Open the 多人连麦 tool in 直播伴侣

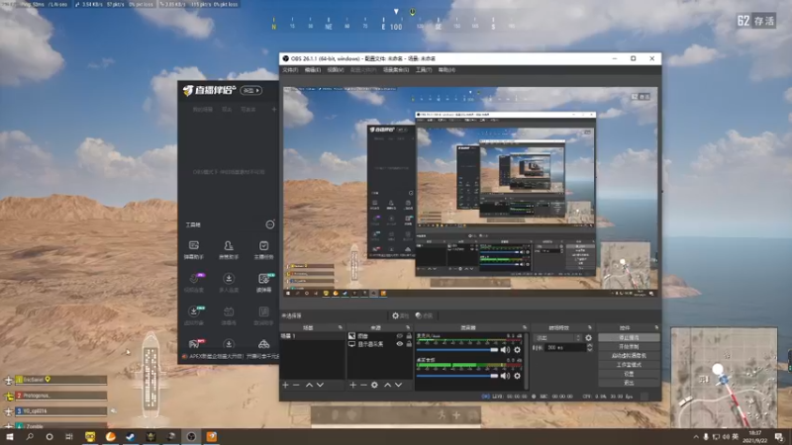click(229, 283)
